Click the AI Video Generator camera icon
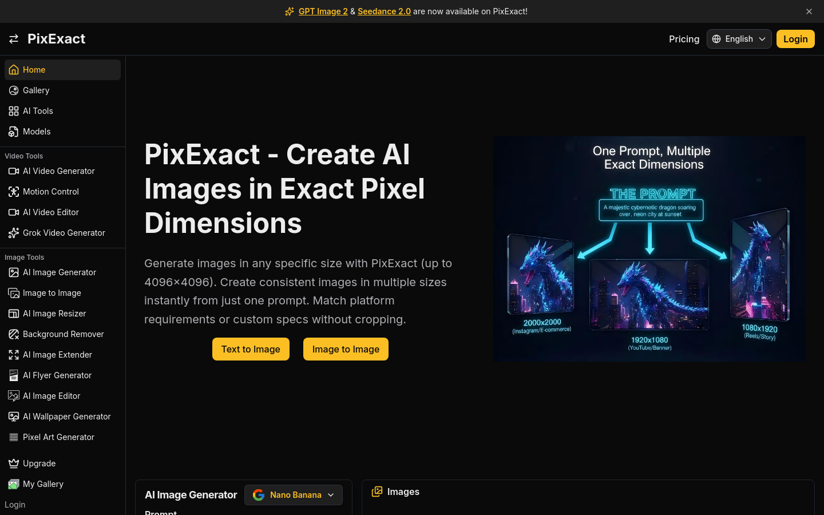The width and height of the screenshot is (824, 515). click(x=14, y=171)
